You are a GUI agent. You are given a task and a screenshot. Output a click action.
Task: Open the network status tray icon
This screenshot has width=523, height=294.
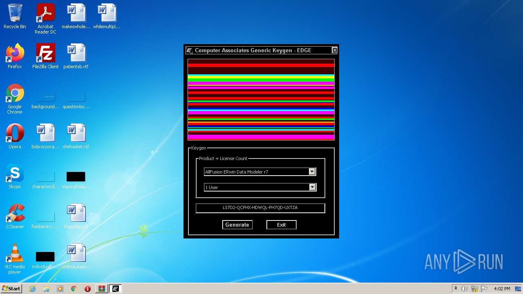474,289
